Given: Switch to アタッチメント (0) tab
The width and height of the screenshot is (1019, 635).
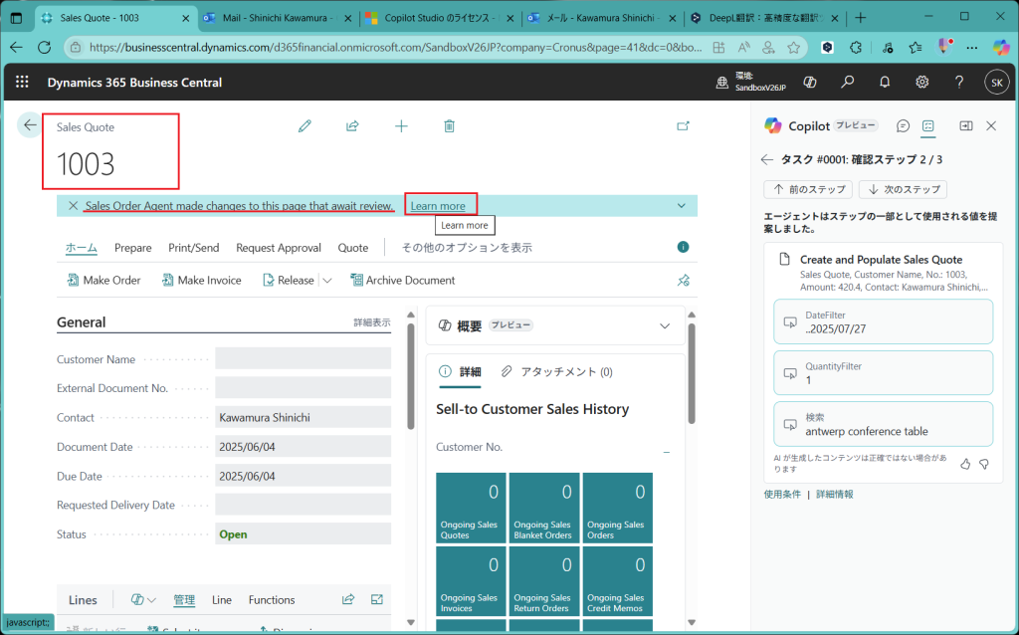Looking at the screenshot, I should [557, 372].
